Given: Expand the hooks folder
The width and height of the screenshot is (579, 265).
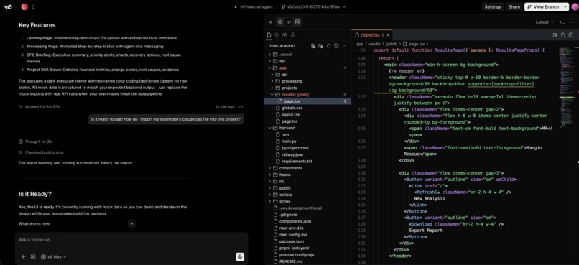Looking at the screenshot, I should pos(307,175).
